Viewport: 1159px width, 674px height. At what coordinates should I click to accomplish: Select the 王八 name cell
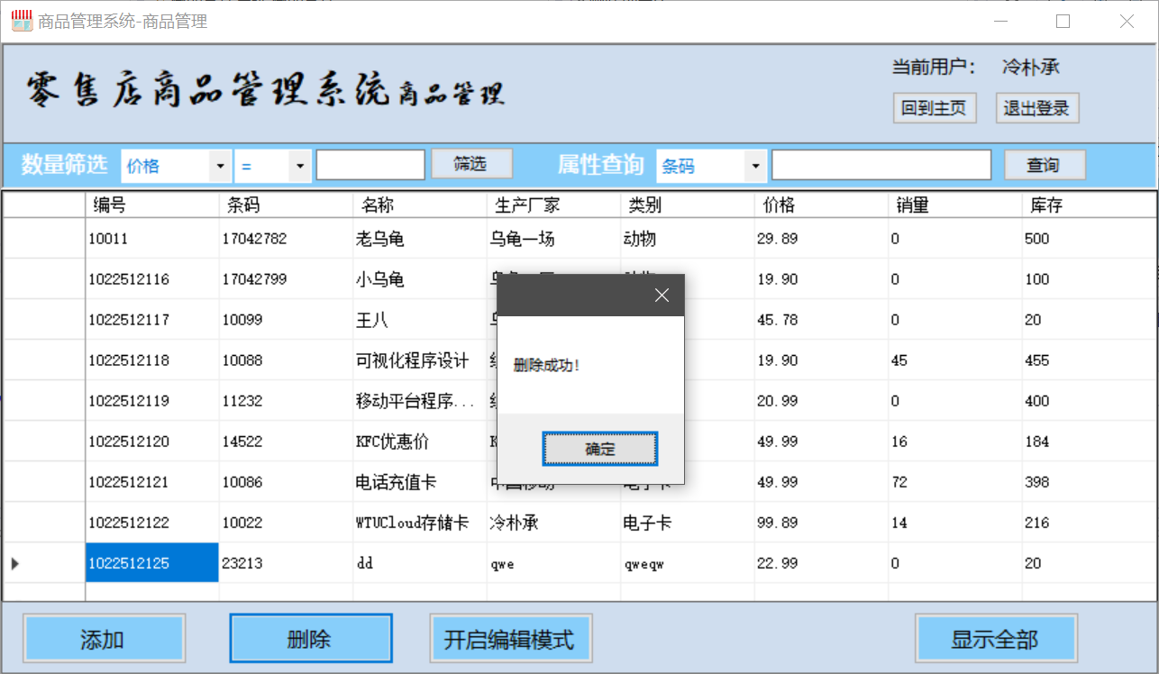point(420,320)
